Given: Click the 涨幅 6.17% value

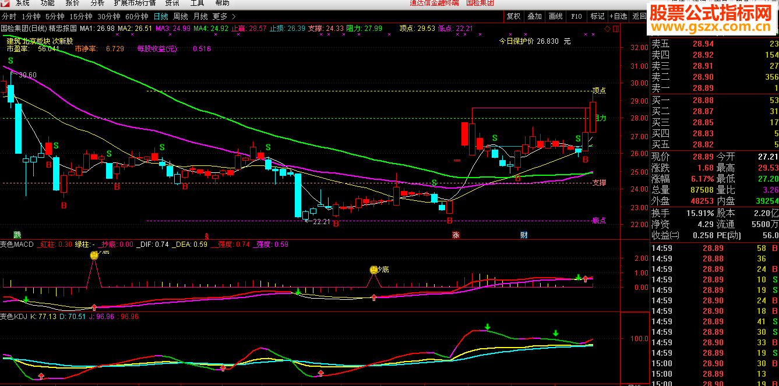Looking at the screenshot, I should (x=703, y=179).
